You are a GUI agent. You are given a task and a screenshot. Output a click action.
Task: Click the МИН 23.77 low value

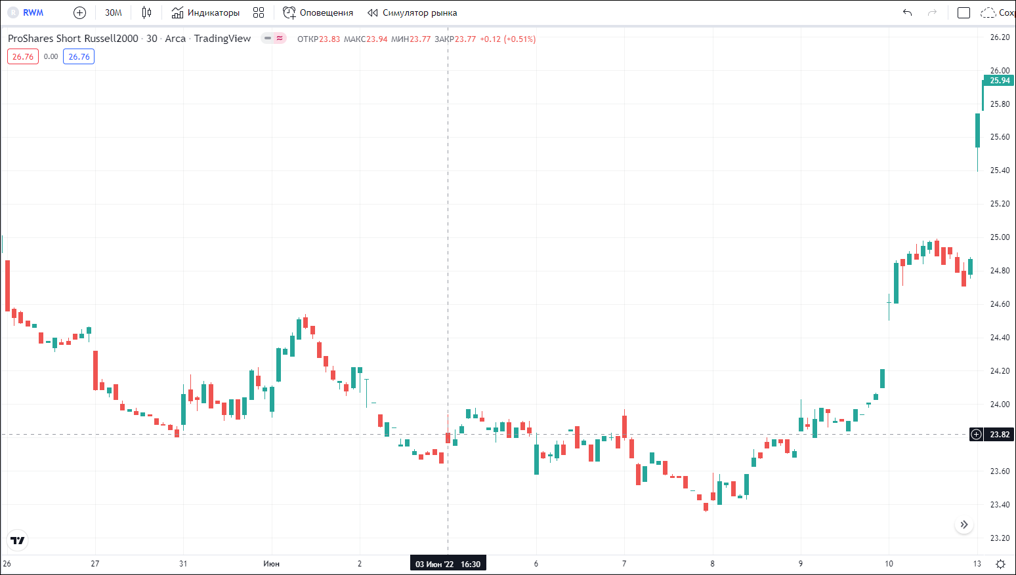[411, 39]
